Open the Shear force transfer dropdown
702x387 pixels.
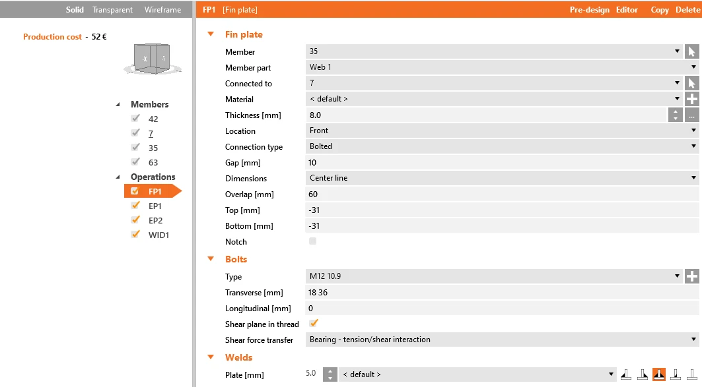(503, 340)
